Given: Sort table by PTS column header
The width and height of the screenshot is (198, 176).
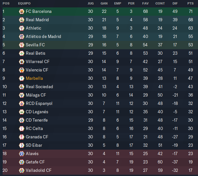Looking at the screenshot, I should click(x=191, y=4).
